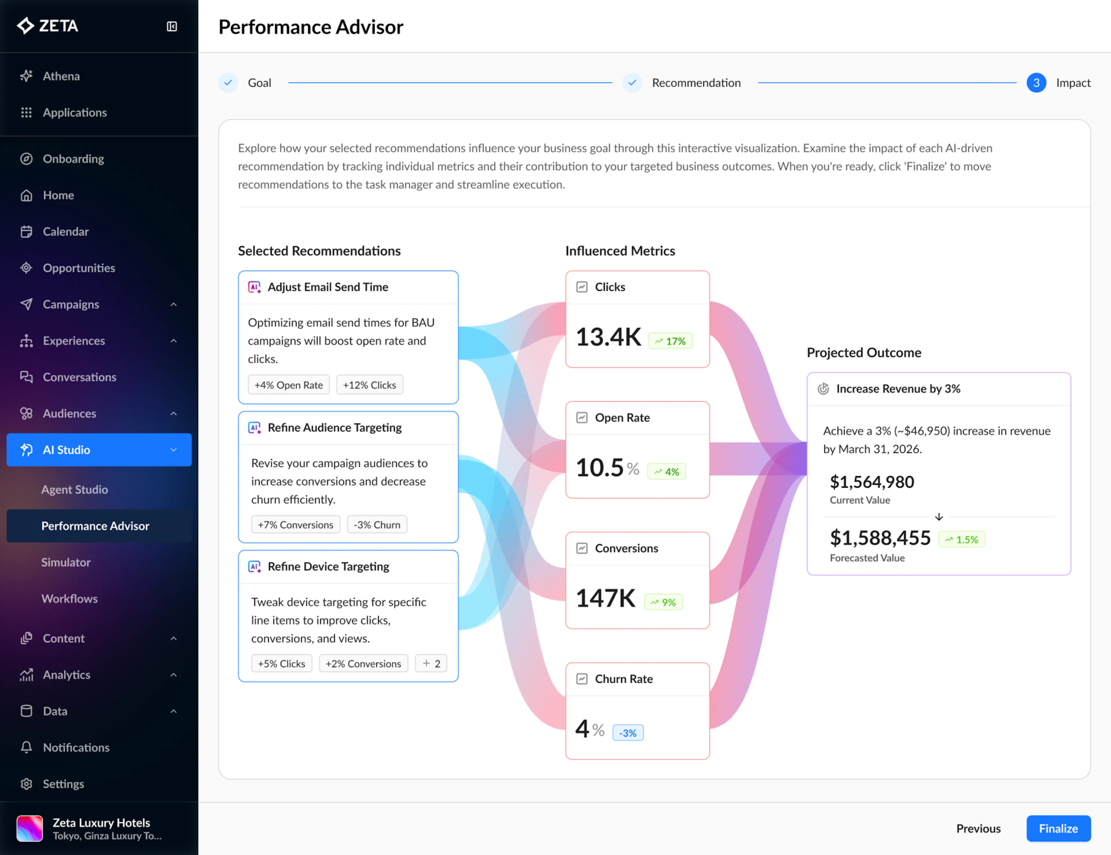Click the 17% increase badge on Clicks
Image resolution: width=1111 pixels, height=855 pixels.
point(670,341)
